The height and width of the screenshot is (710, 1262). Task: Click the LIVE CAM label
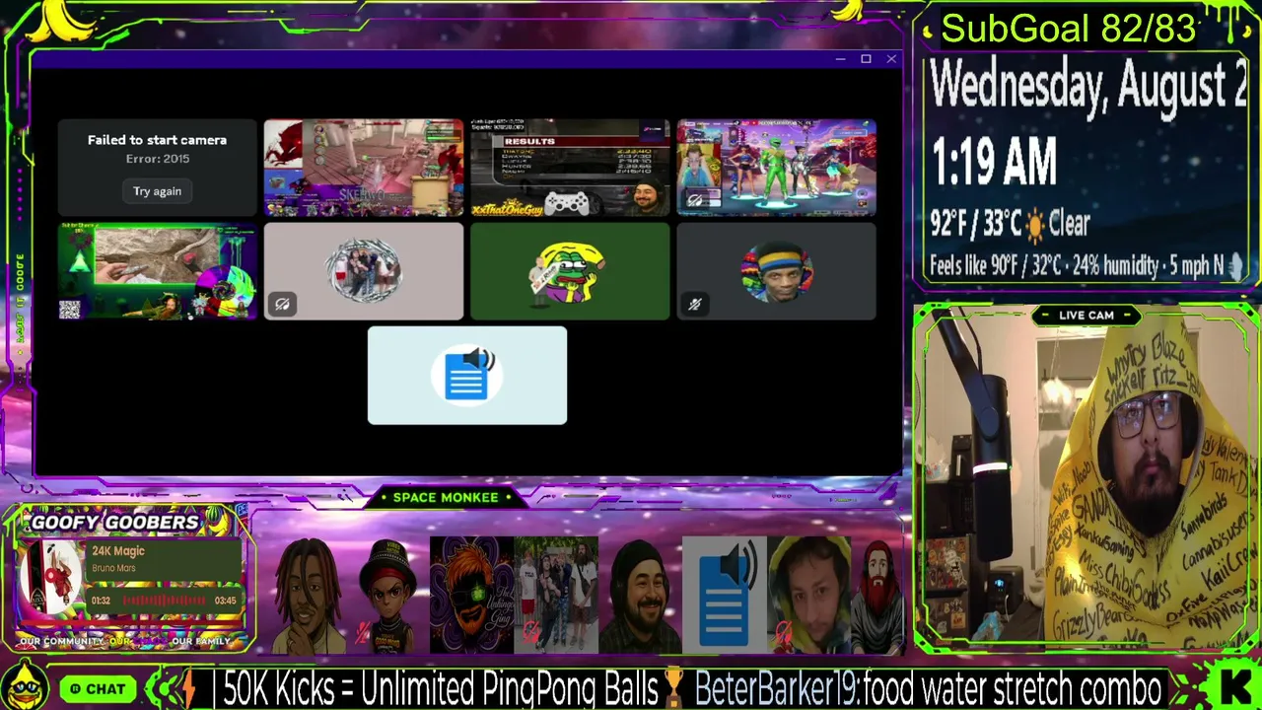tap(1087, 316)
